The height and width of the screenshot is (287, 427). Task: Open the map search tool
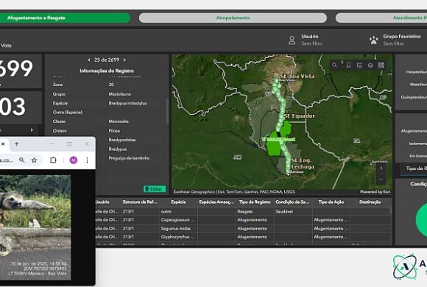[x=334, y=65]
